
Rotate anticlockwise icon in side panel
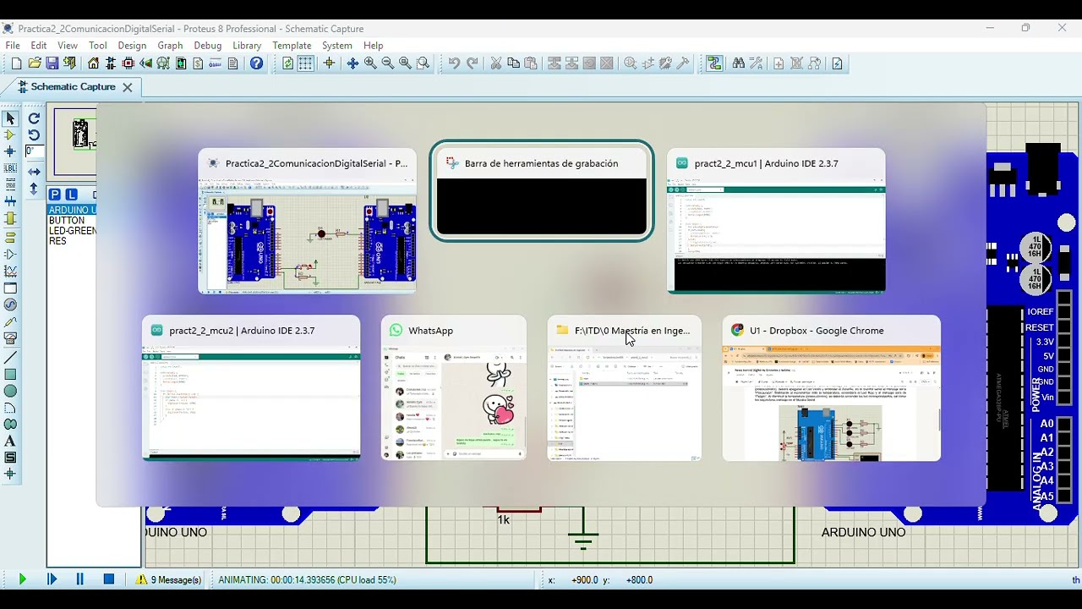point(34,134)
